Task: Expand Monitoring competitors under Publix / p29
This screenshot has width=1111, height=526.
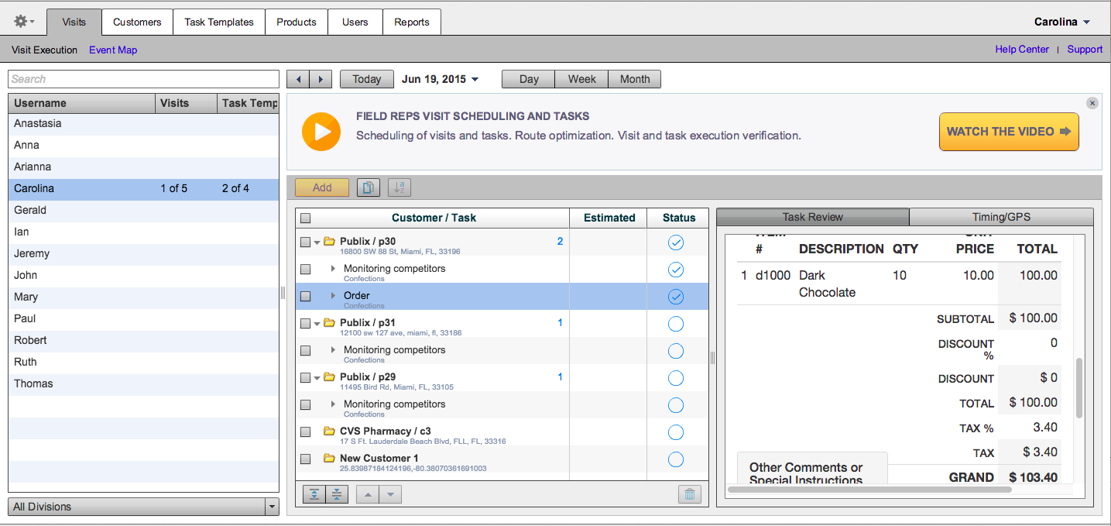Action: pyautogui.click(x=334, y=404)
